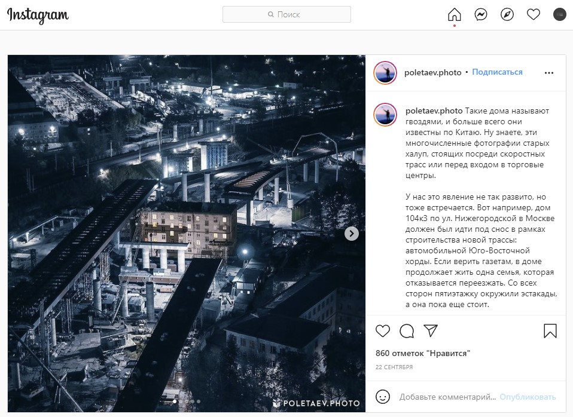
Task: Open the poletaev.photo username in the post header
Action: pyautogui.click(x=432, y=73)
